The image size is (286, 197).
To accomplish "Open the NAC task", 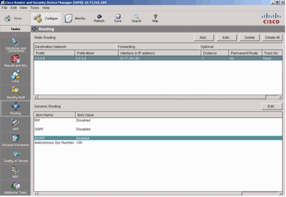I will coord(15,172).
